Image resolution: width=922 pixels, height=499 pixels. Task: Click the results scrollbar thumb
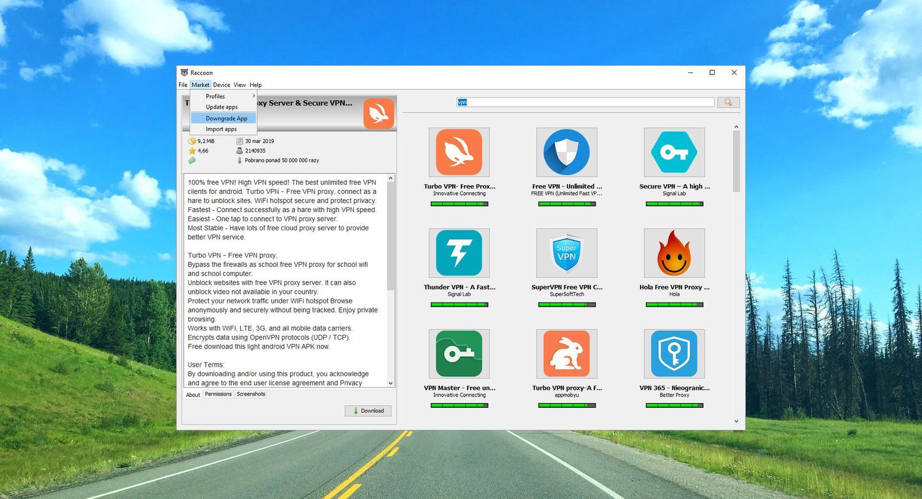[x=736, y=161]
